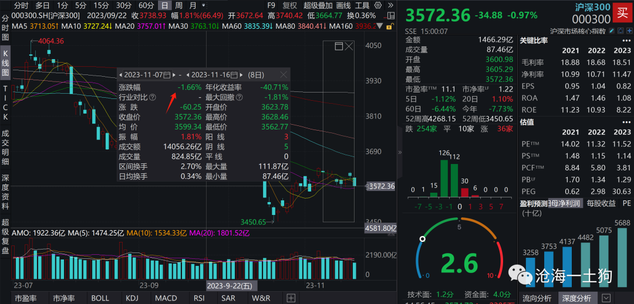Select 15分 minute period
Screen dimensions: 634x304
click(101, 5)
